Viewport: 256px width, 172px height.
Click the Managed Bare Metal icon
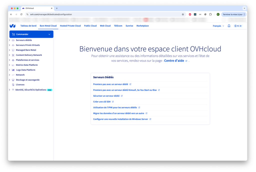(13, 50)
